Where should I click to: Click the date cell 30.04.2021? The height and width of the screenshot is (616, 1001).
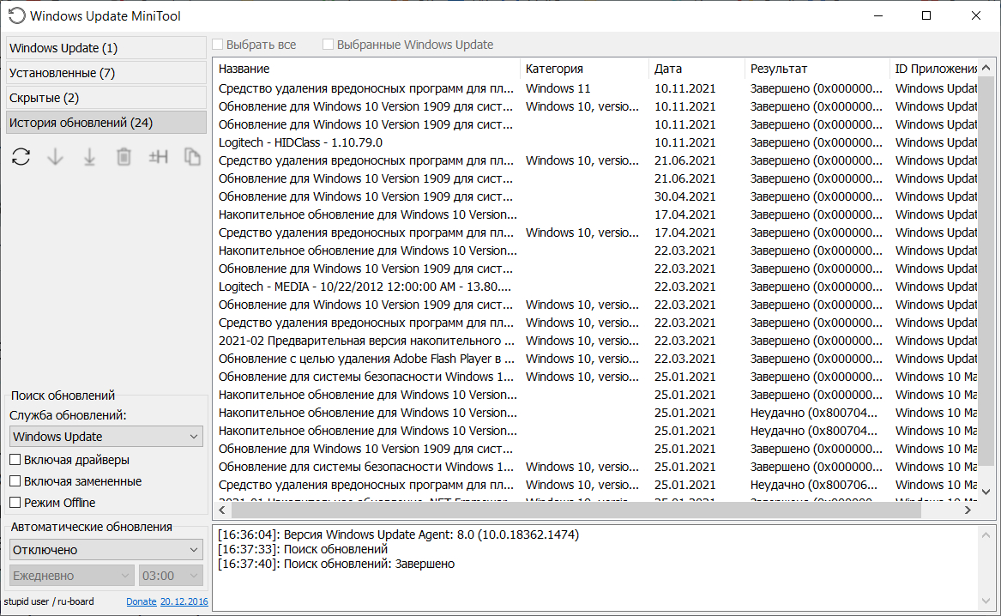pyautogui.click(x=685, y=196)
